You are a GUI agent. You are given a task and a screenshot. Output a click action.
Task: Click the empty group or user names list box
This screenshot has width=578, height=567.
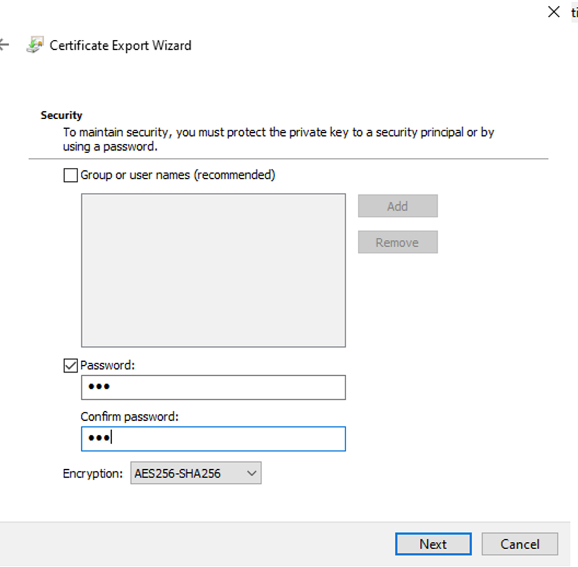coord(213,271)
